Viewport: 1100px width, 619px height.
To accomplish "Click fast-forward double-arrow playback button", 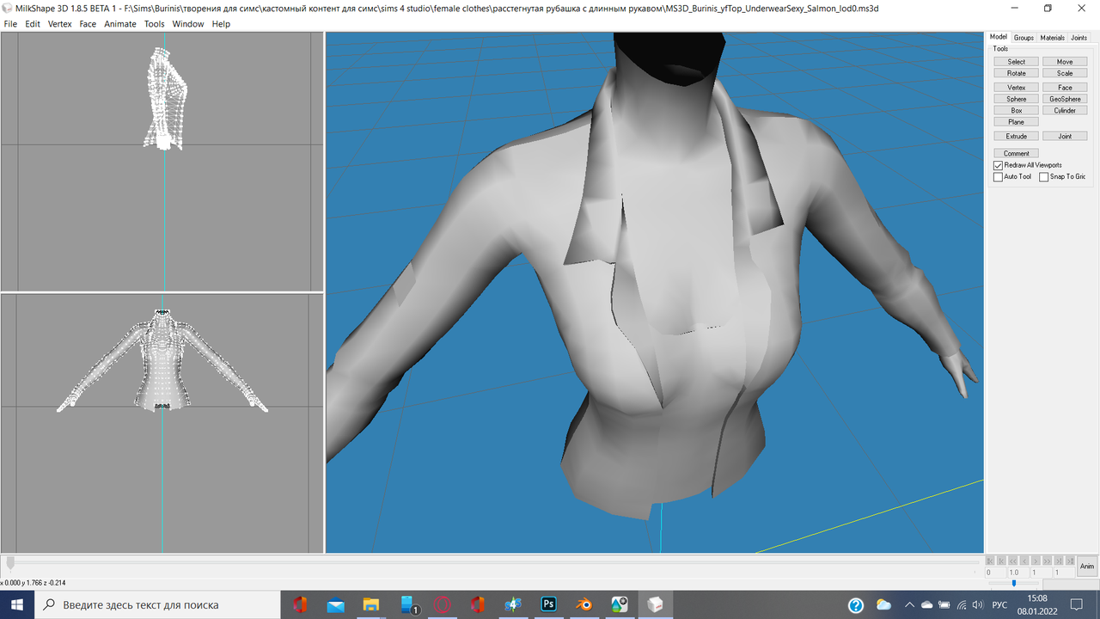I will click(1048, 561).
